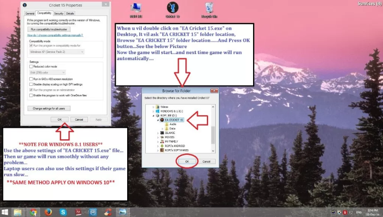Click the ENG language indicator
This screenshot has height=217, width=383.
[359, 213]
